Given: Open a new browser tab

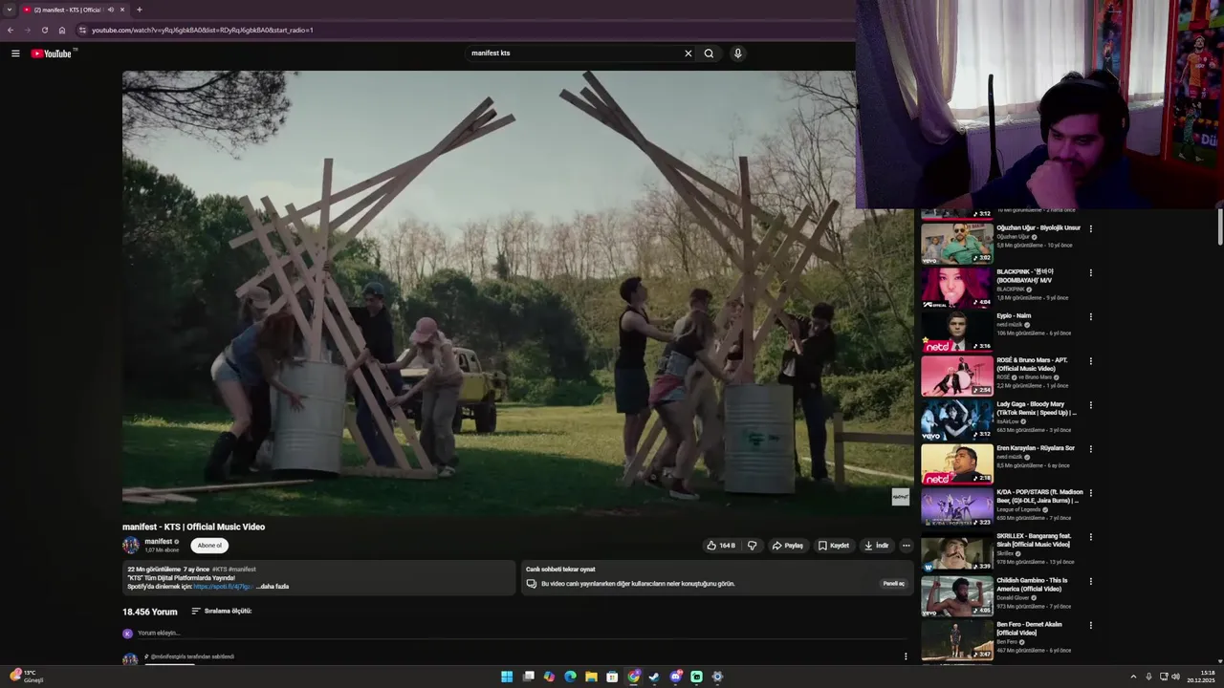Looking at the screenshot, I should point(140,10).
